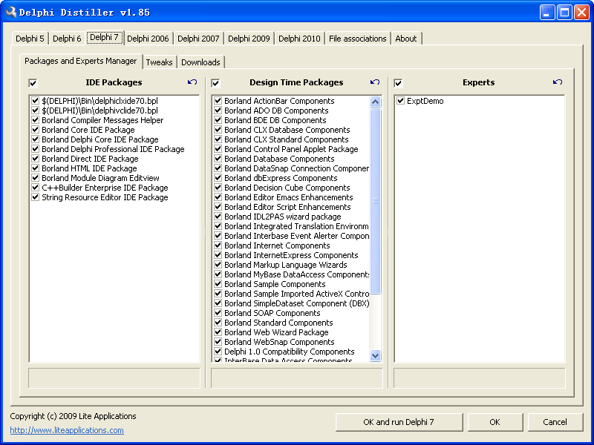Disable Borland BDE DB Components
The width and height of the screenshot is (594, 445).
218,120
